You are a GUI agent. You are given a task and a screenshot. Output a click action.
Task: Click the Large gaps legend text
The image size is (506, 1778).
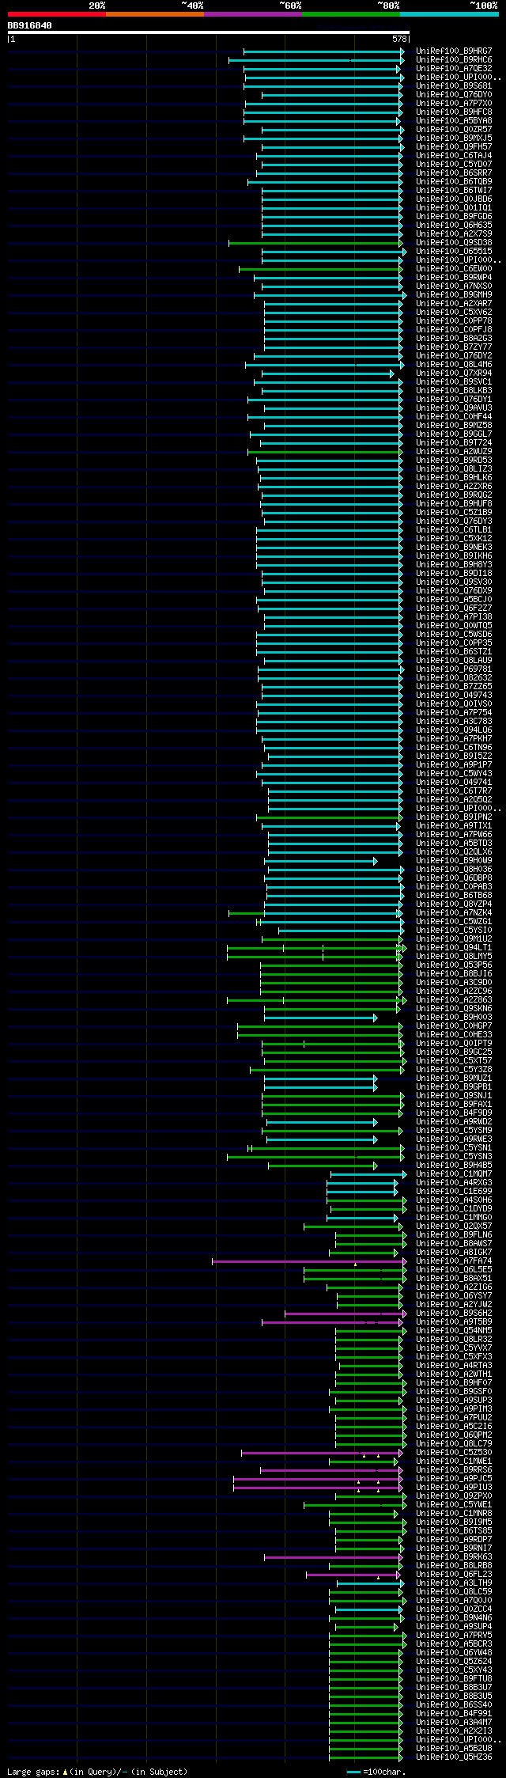pos(97,1772)
